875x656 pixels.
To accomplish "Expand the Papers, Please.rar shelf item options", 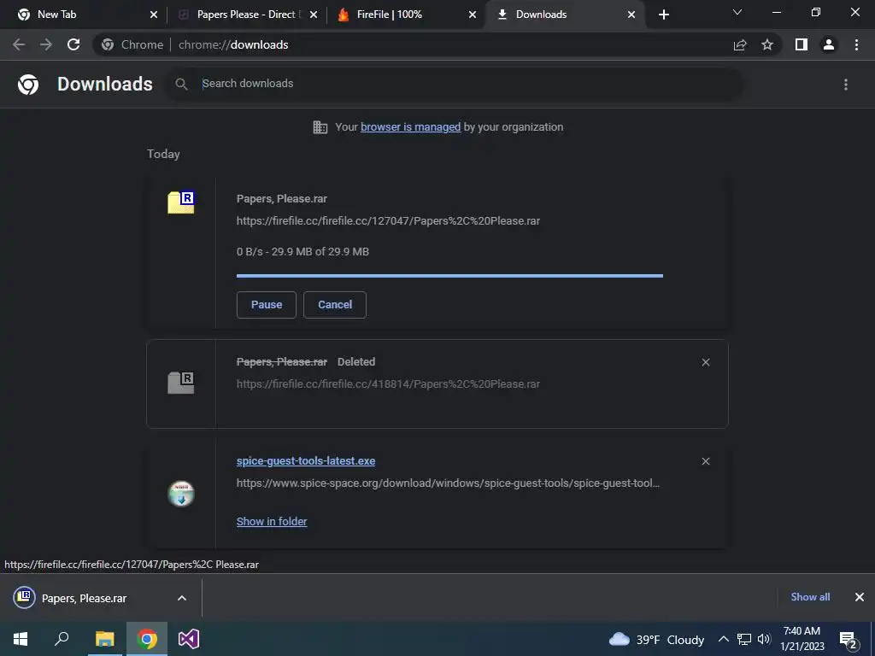I will (x=182, y=598).
